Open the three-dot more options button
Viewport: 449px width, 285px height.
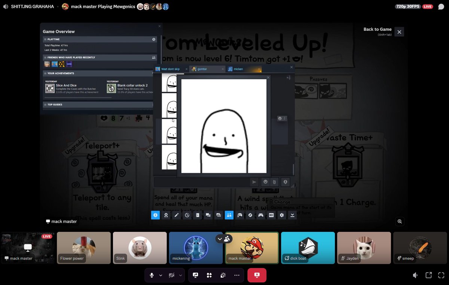237,275
